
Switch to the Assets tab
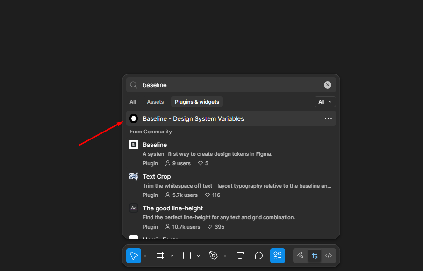click(x=155, y=102)
